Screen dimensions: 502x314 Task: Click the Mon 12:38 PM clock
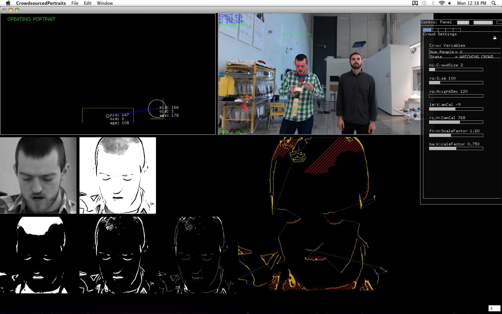click(x=472, y=3)
